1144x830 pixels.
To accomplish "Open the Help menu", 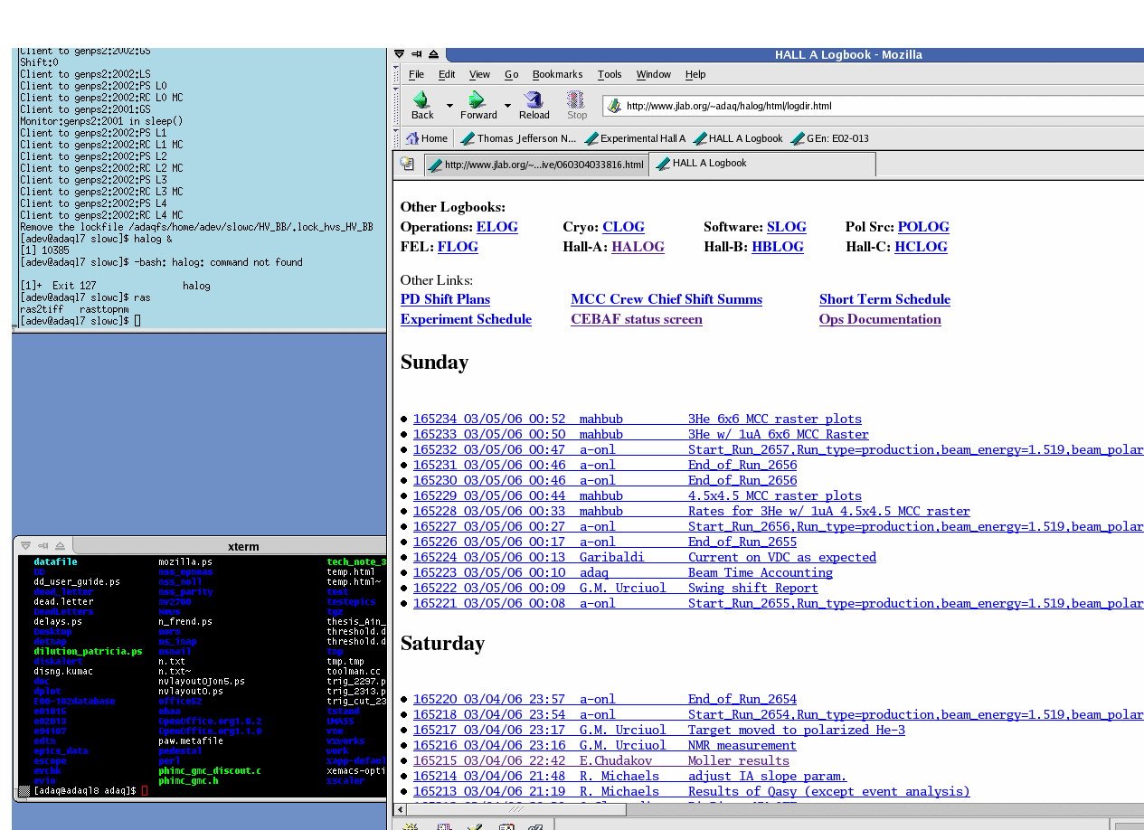I will pos(695,74).
